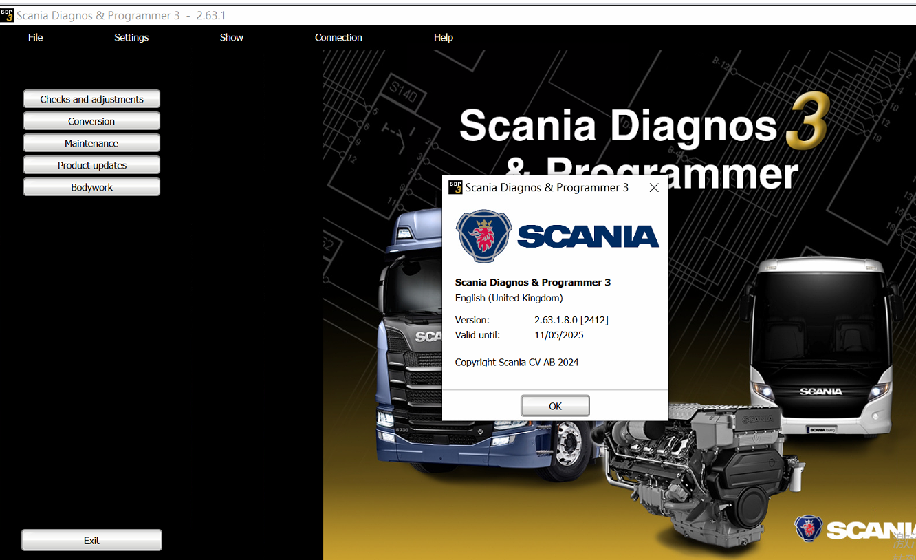Open the Show menu
The width and height of the screenshot is (916, 560).
click(231, 37)
